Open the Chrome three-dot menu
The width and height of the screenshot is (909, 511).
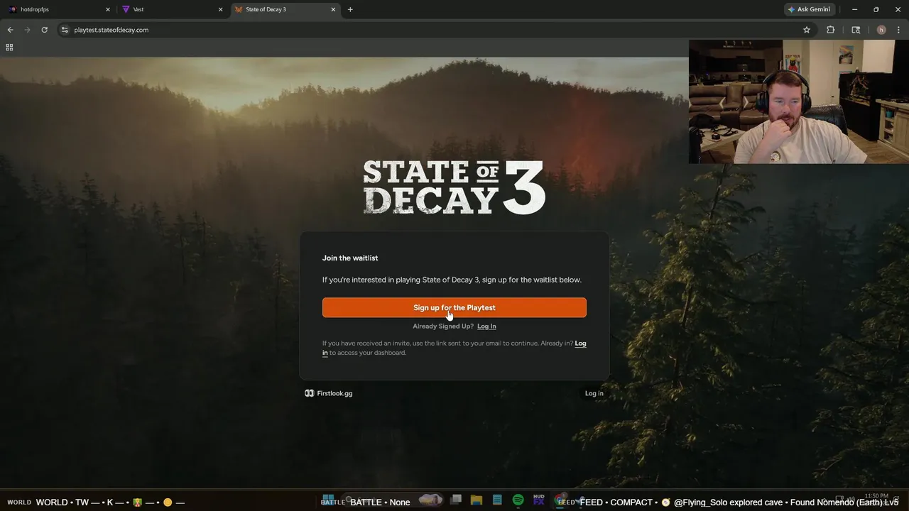898,30
